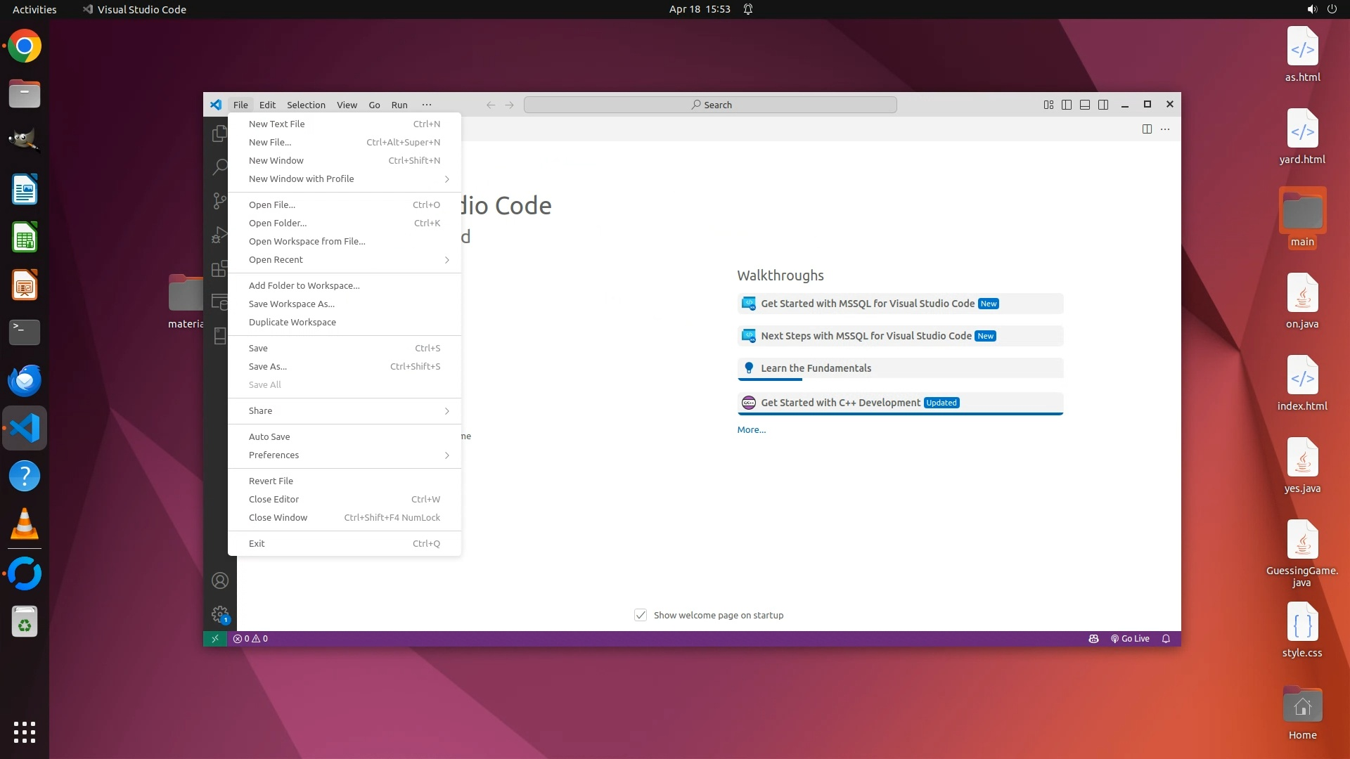Viewport: 1350px width, 759px height.
Task: Open Learn the Fundamentals walkthrough
Action: coord(816,368)
